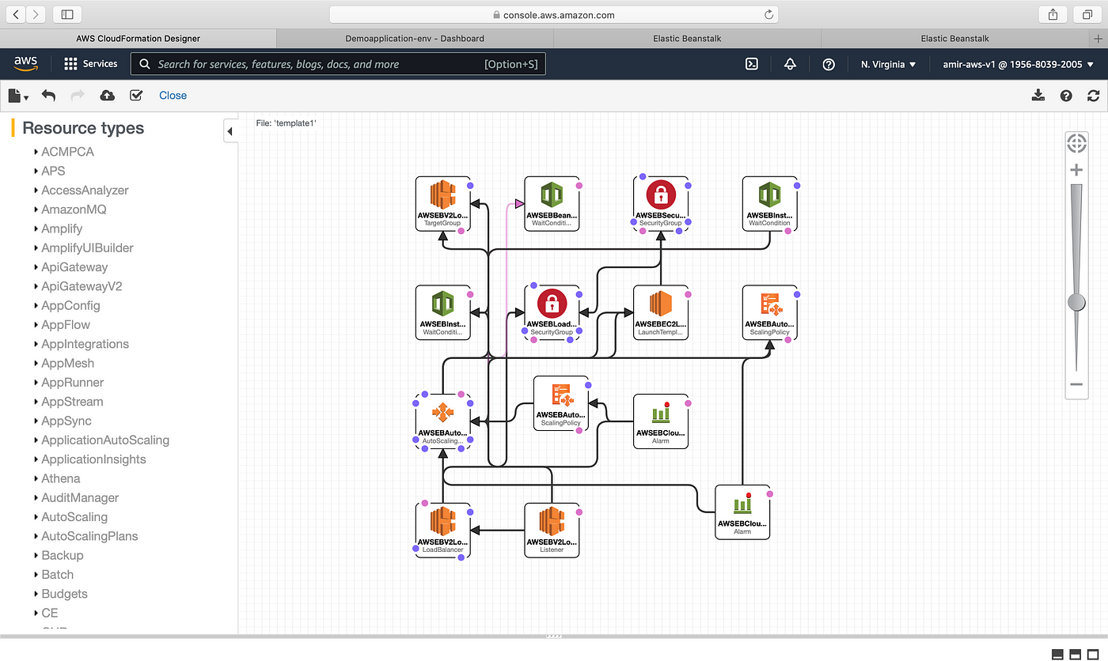The height and width of the screenshot is (661, 1108).
Task: Click the Create stack cloud upload icon
Action: (x=107, y=96)
